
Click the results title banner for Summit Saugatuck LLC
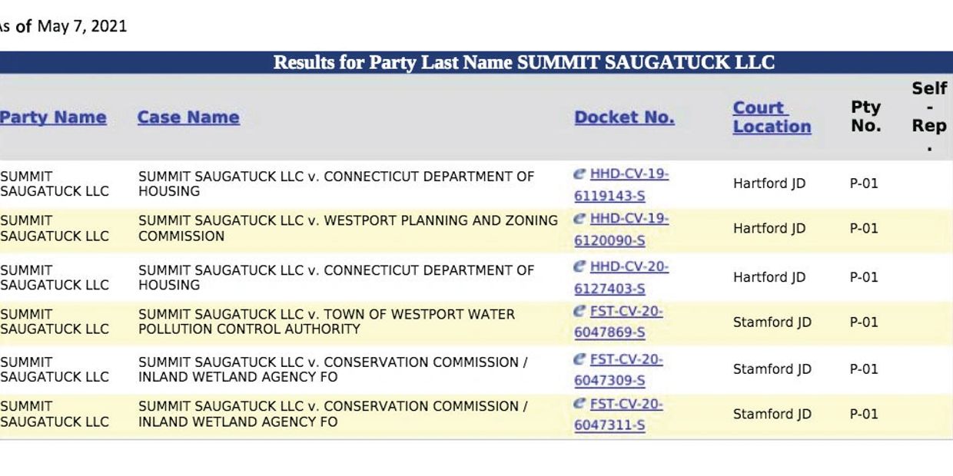click(x=523, y=63)
